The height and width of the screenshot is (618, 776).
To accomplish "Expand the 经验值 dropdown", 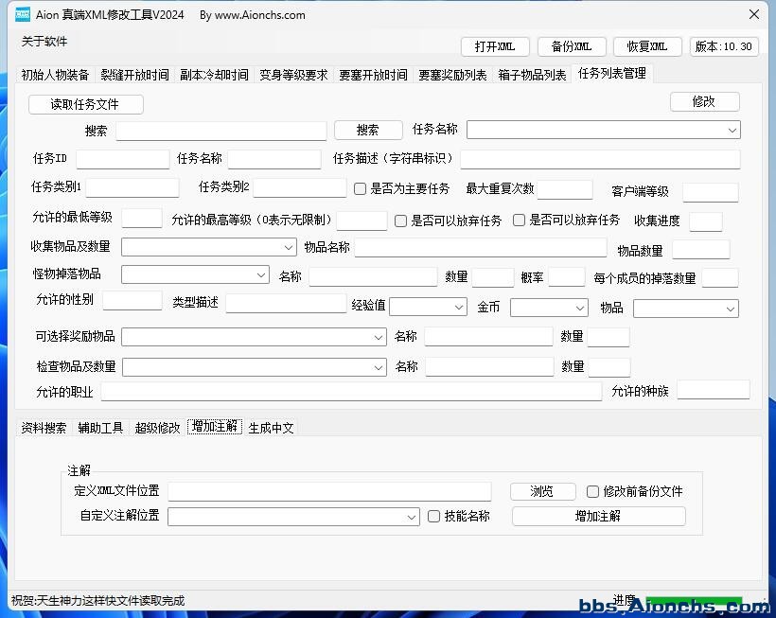I will [x=428, y=307].
